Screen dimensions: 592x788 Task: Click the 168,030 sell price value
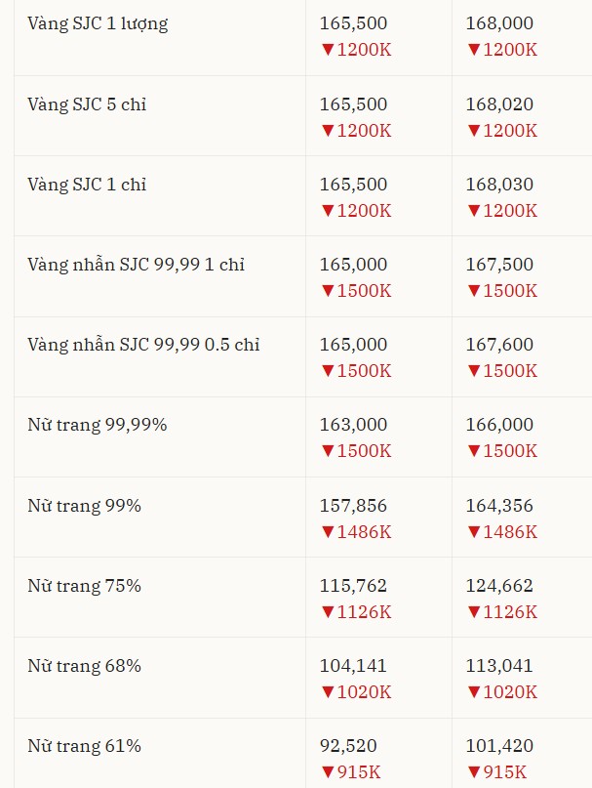tap(499, 185)
